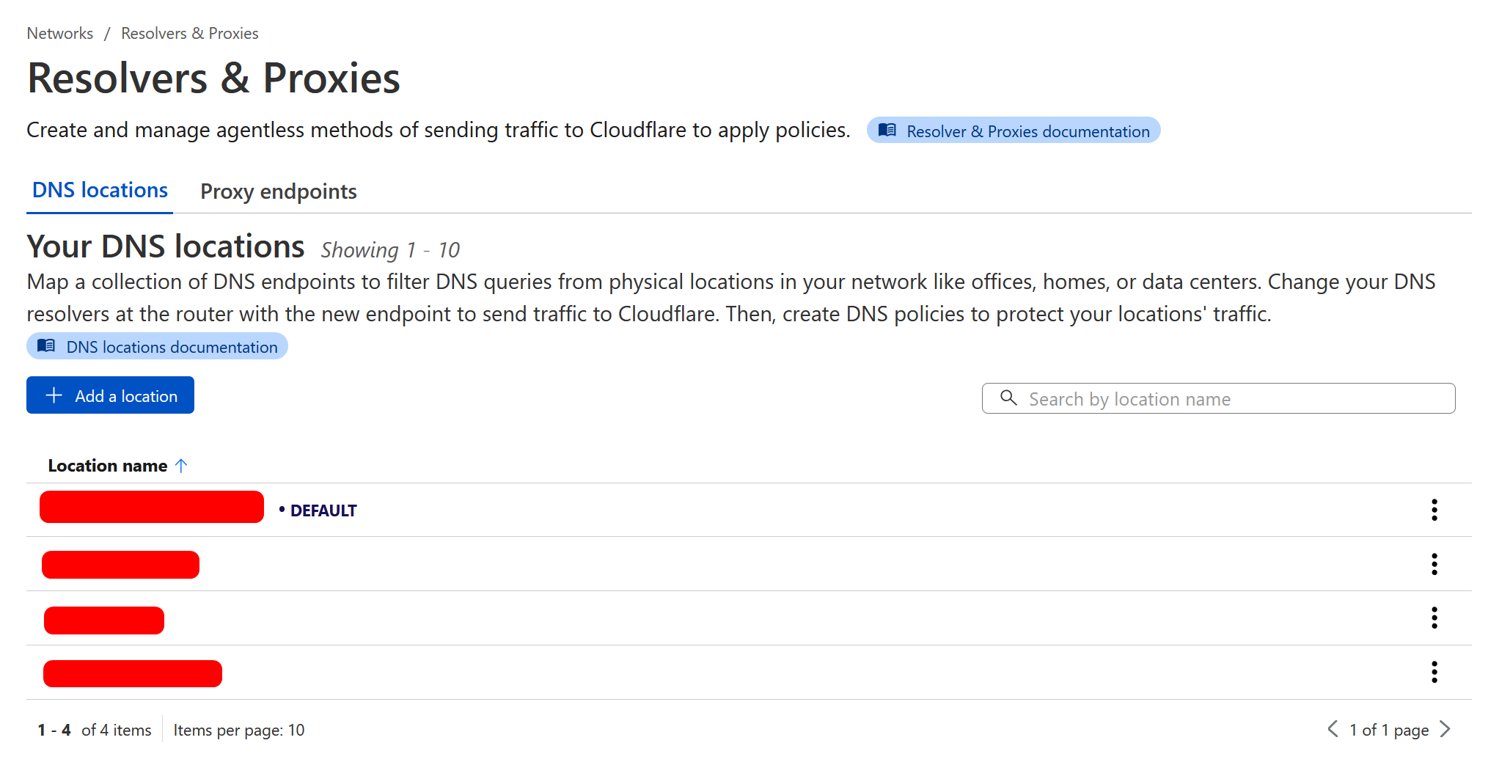Open DNS locations documentation link

coord(171,347)
